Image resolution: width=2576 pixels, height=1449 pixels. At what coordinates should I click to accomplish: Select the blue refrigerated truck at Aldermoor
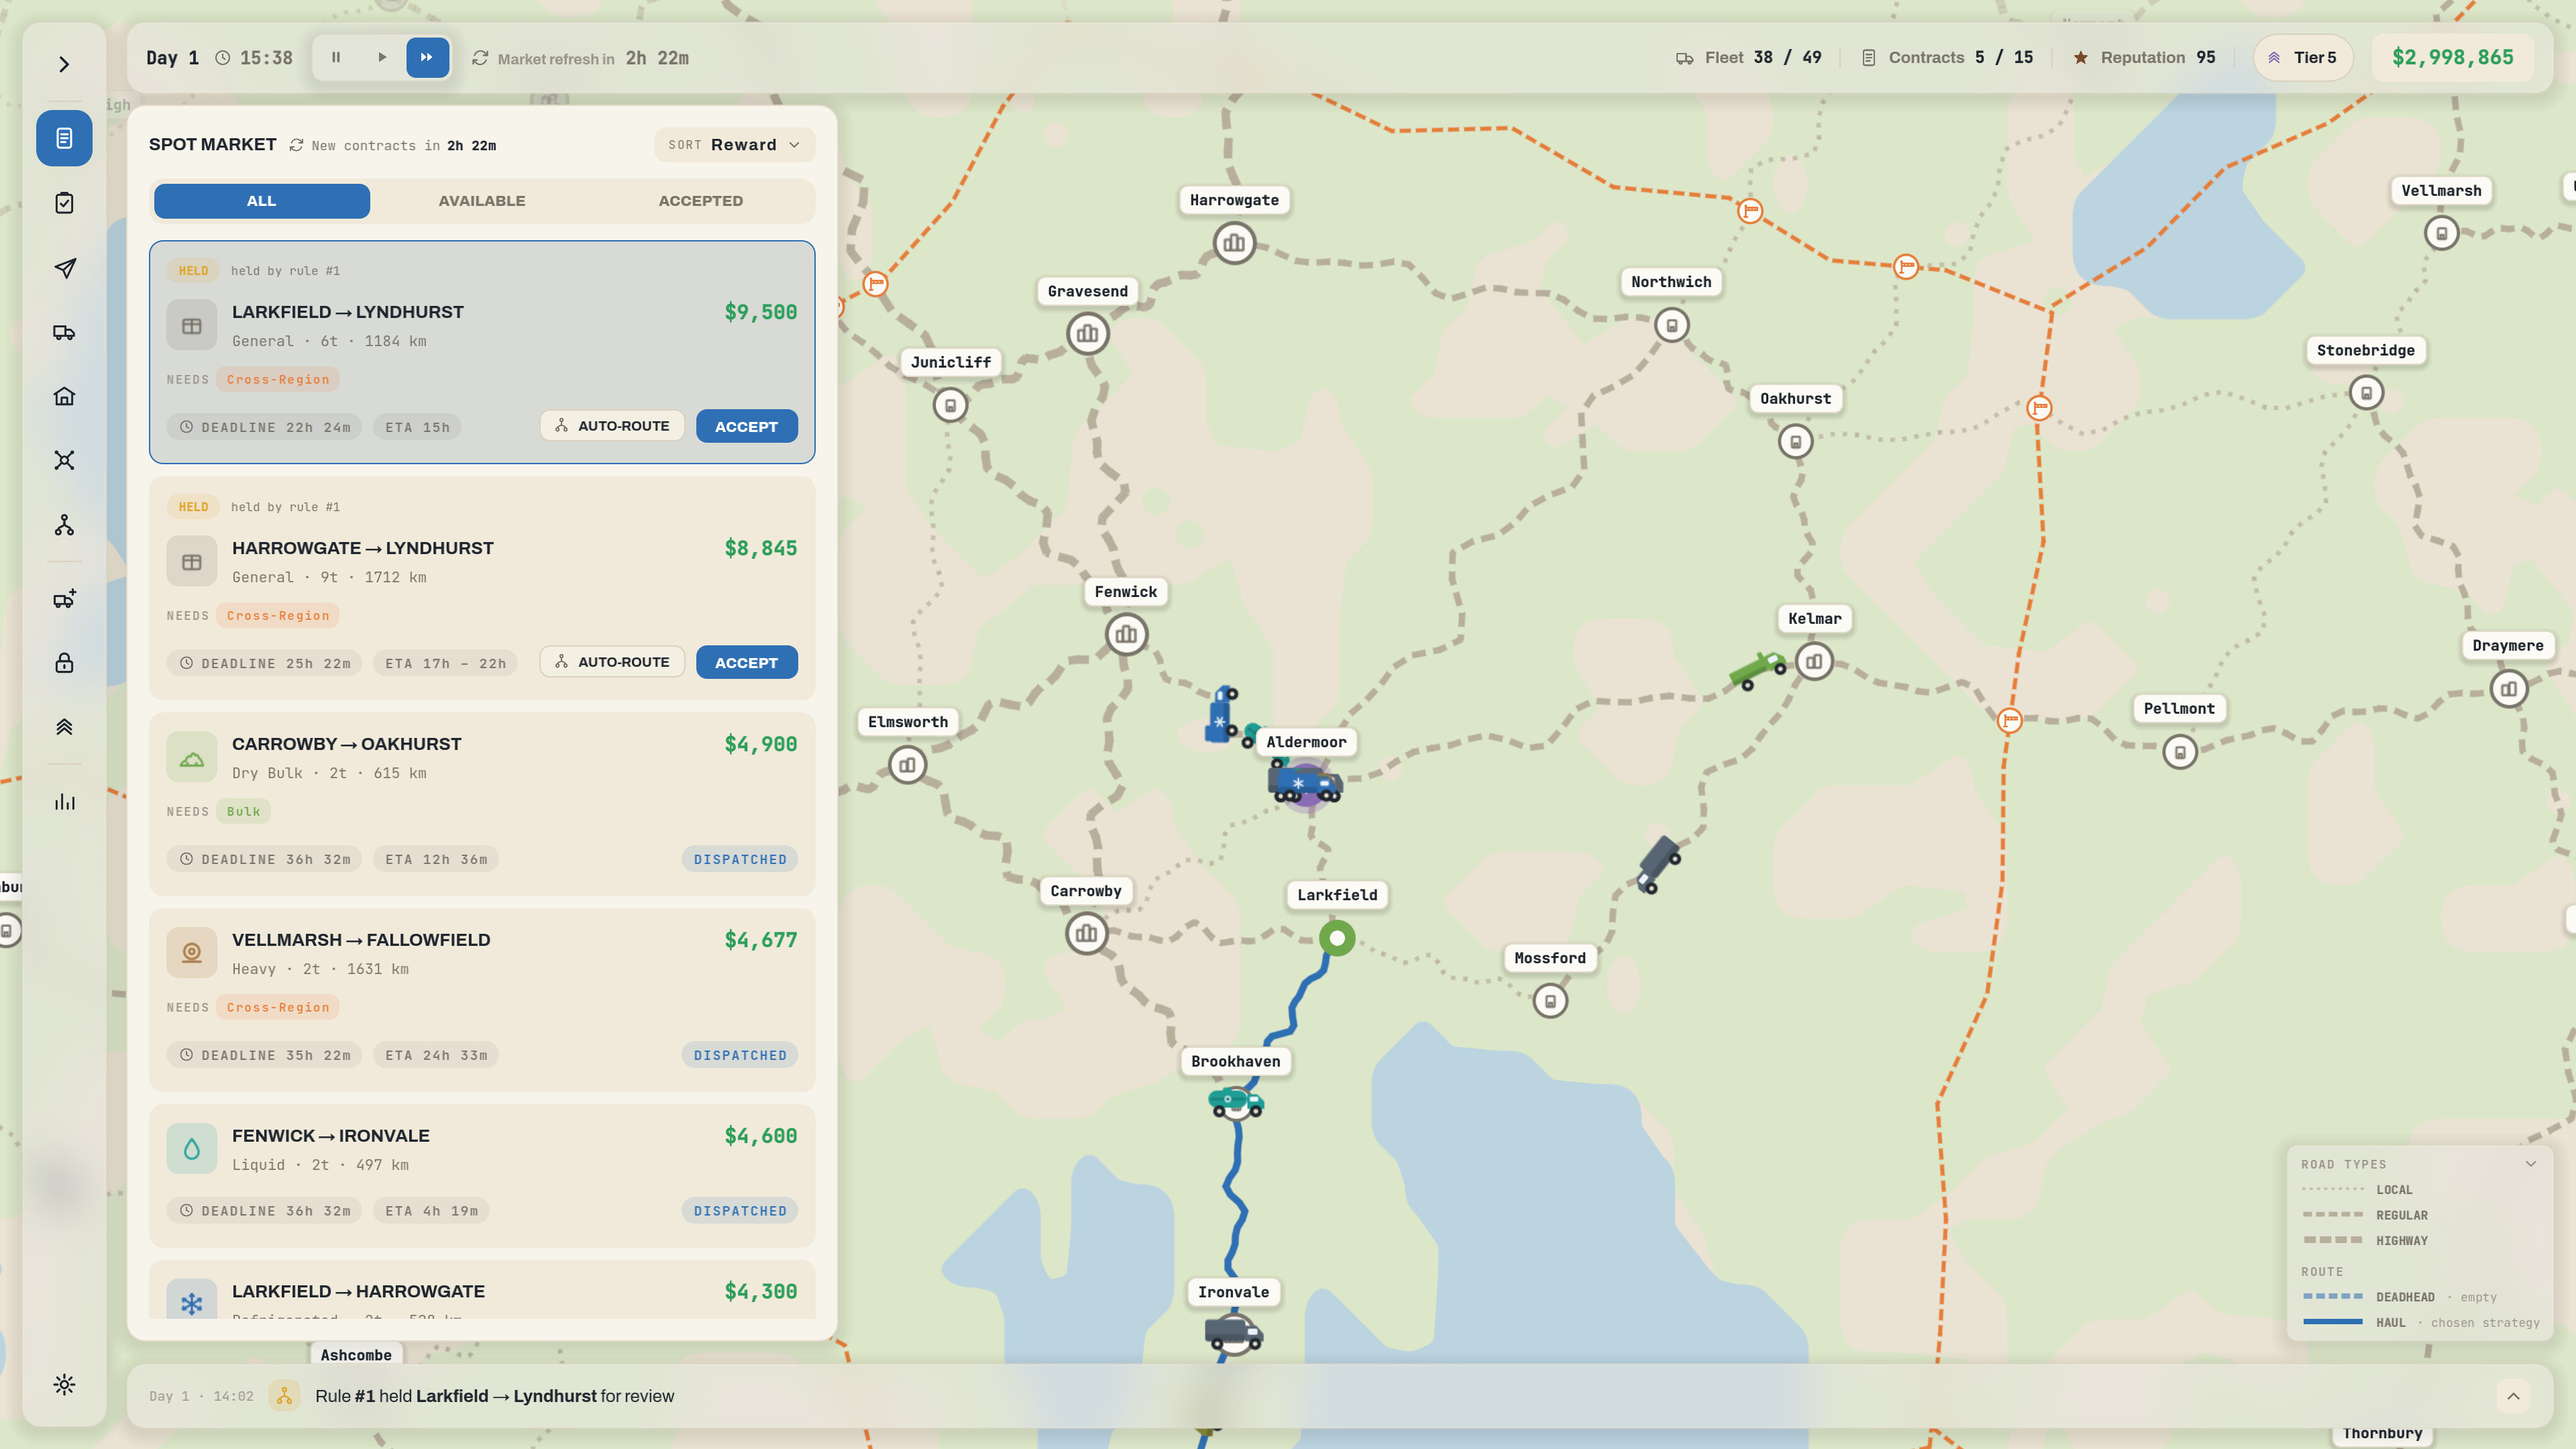pyautogui.click(x=1305, y=783)
